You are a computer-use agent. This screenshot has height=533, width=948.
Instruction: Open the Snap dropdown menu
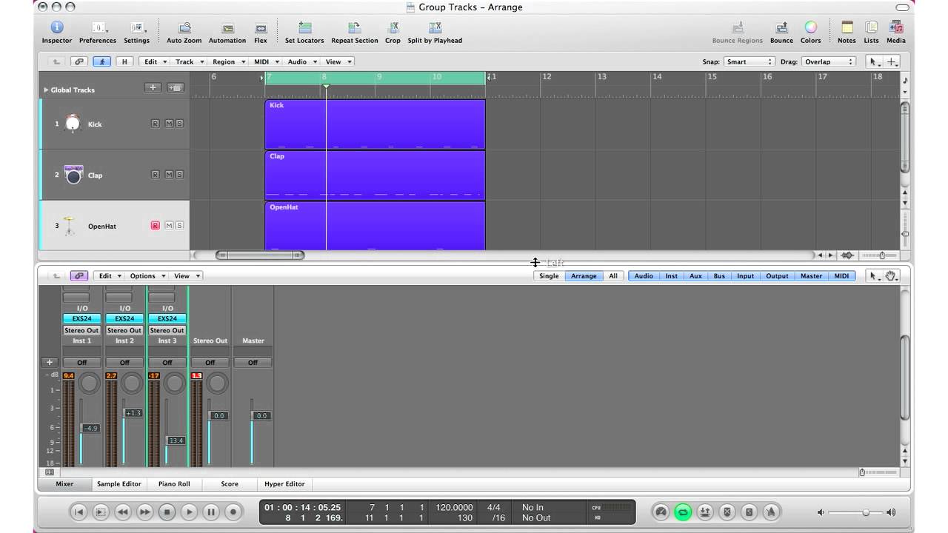coord(748,61)
